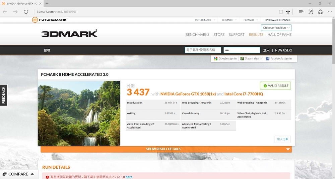Click the 3DMARK logo
The height and width of the screenshot is (179, 335).
point(69,33)
